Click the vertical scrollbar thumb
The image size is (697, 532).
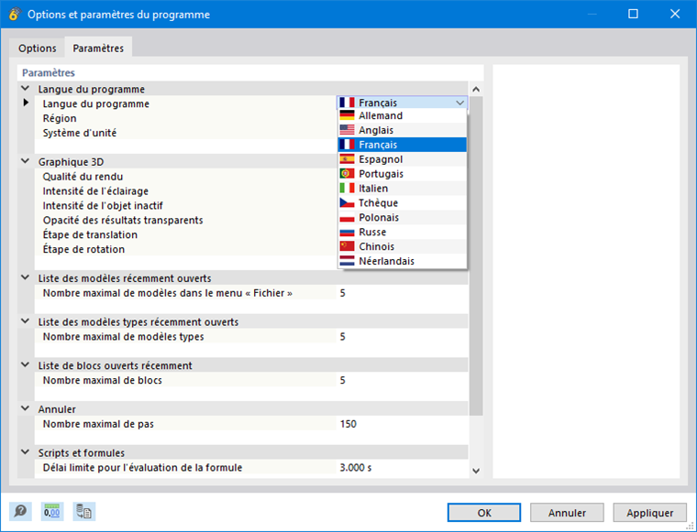click(476, 255)
